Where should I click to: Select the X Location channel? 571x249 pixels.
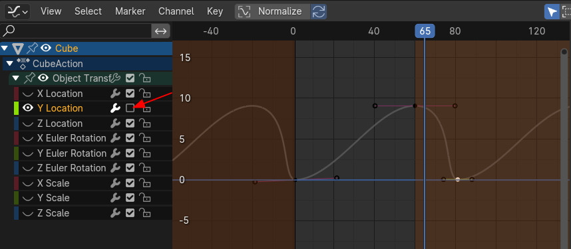60,94
